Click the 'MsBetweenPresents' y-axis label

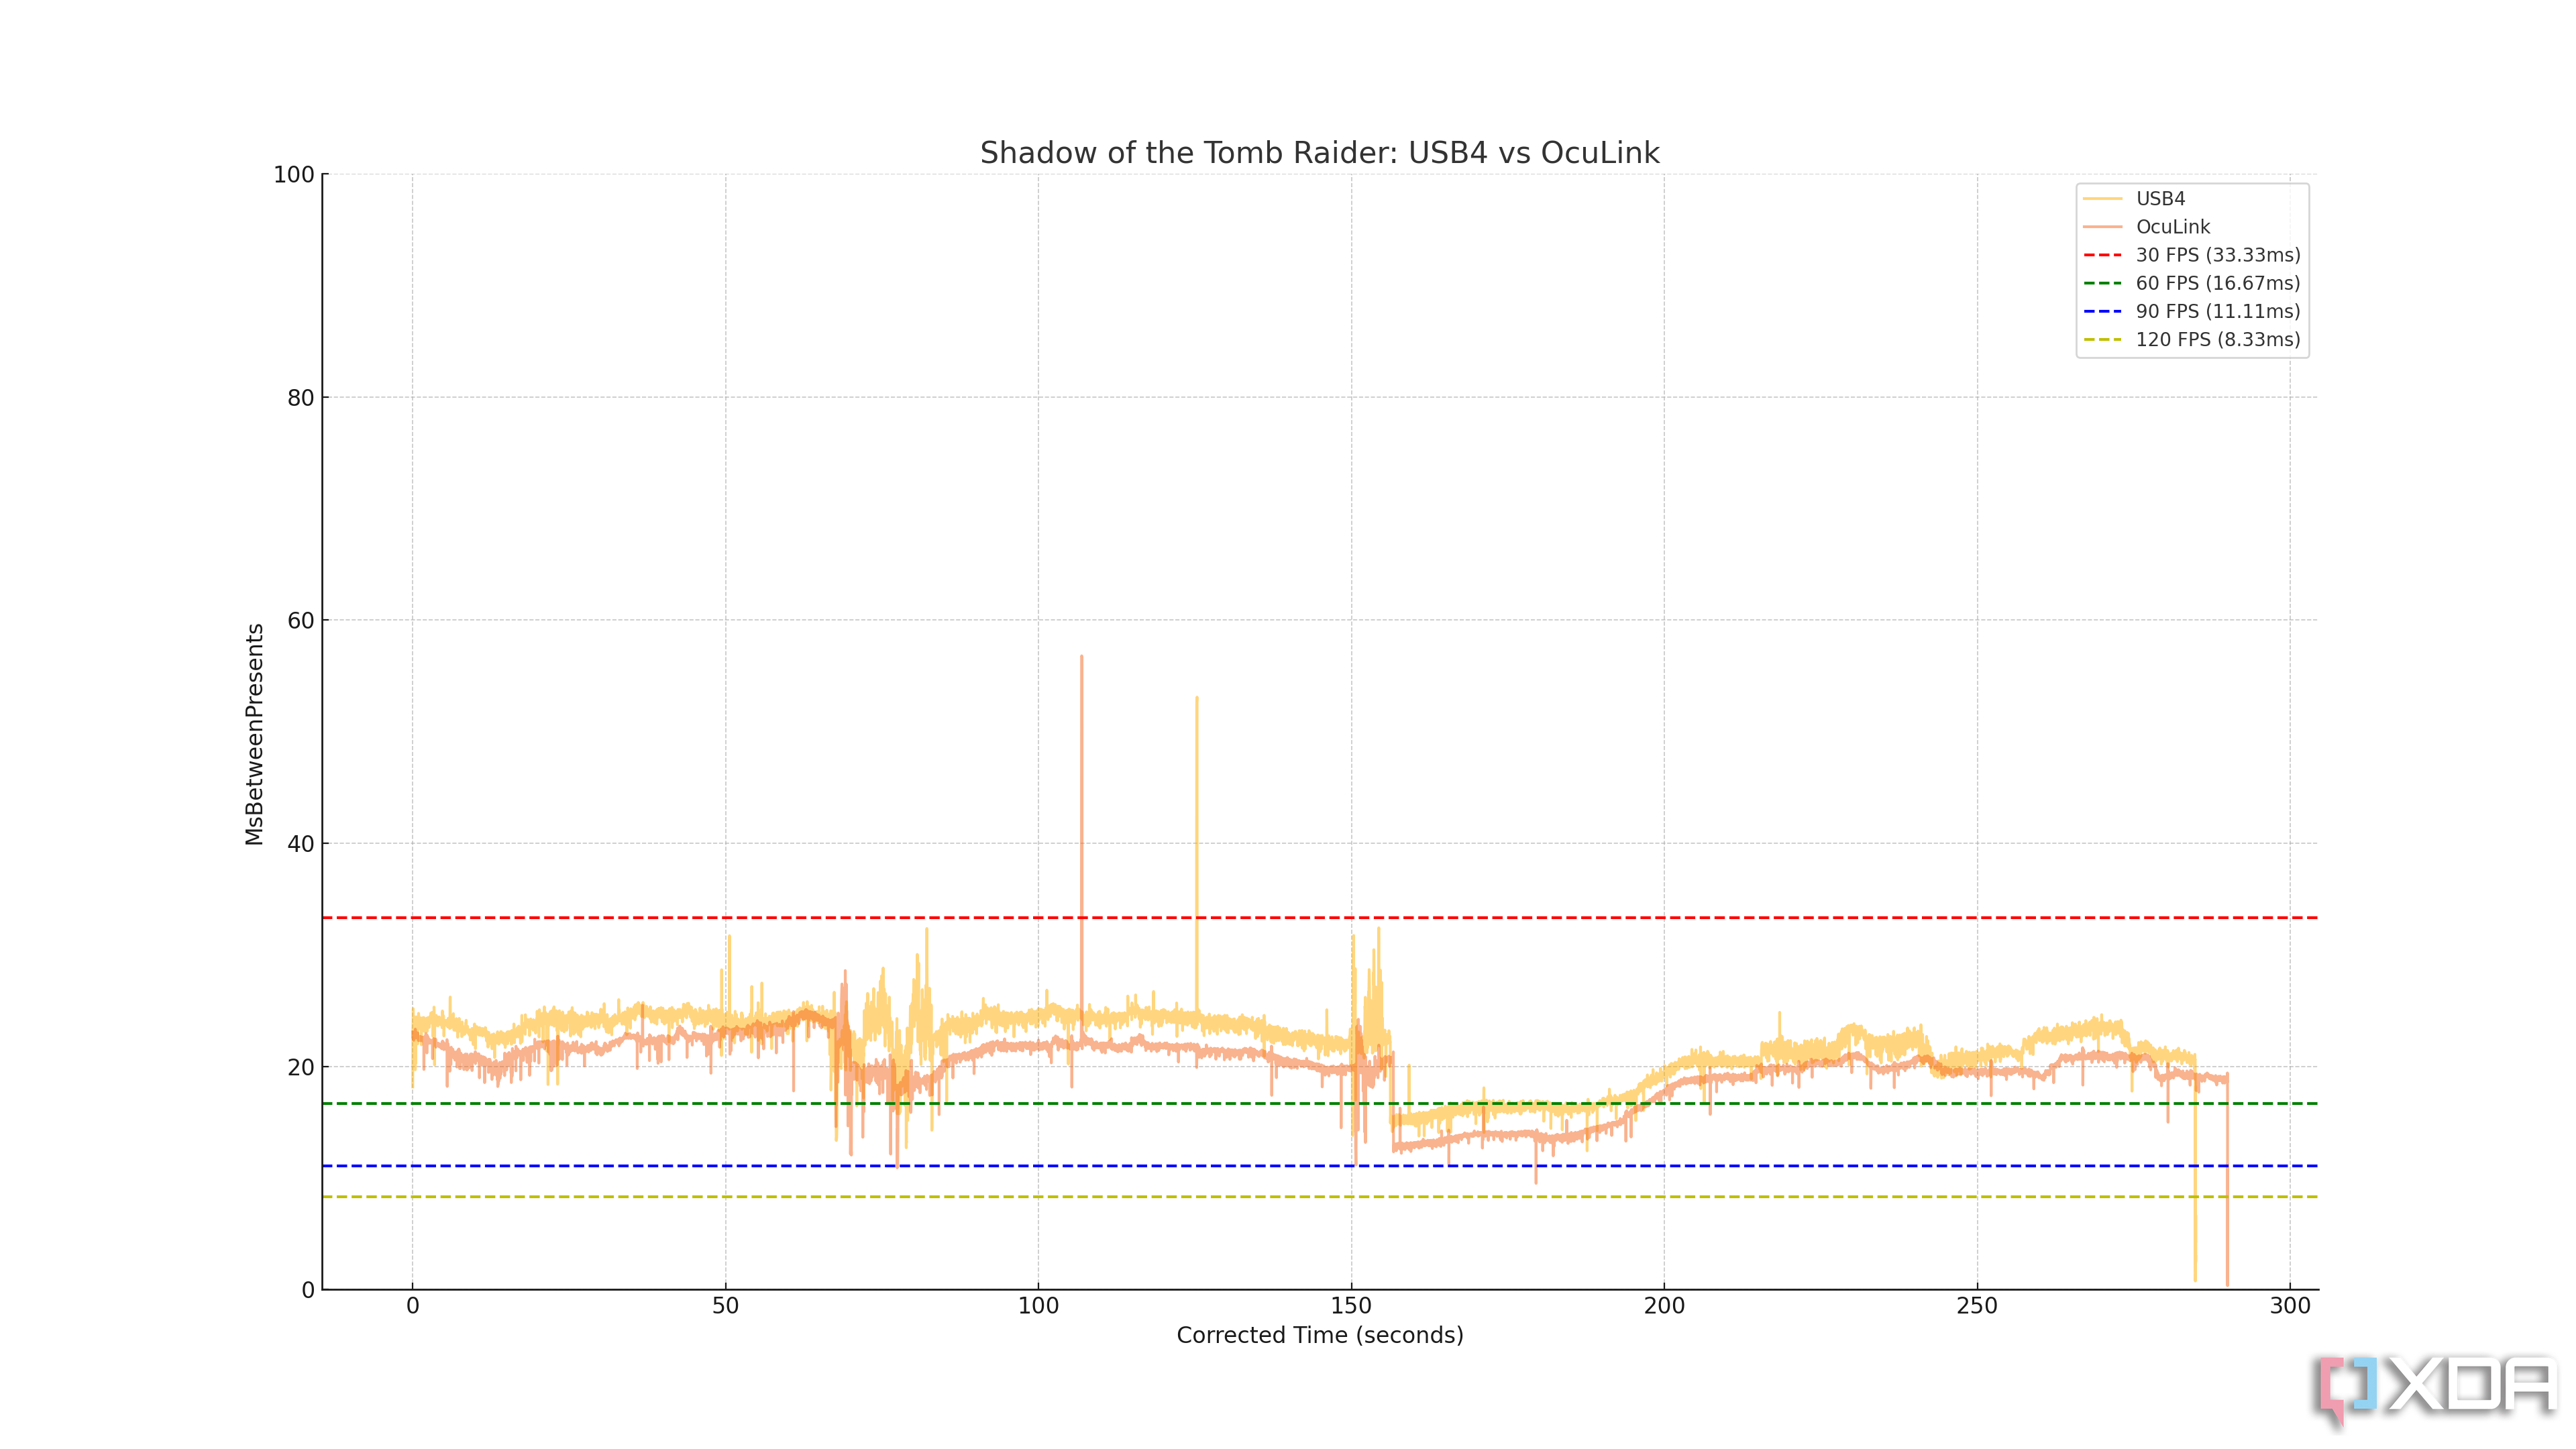coord(254,734)
